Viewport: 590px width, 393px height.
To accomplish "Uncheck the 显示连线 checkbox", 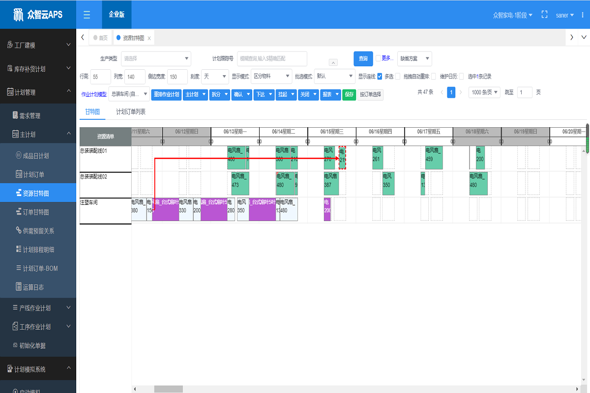I will [380, 76].
